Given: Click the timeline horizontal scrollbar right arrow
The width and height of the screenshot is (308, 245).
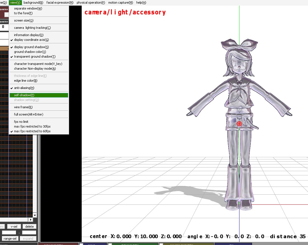Looking at the screenshot, I should [x=31, y=220].
